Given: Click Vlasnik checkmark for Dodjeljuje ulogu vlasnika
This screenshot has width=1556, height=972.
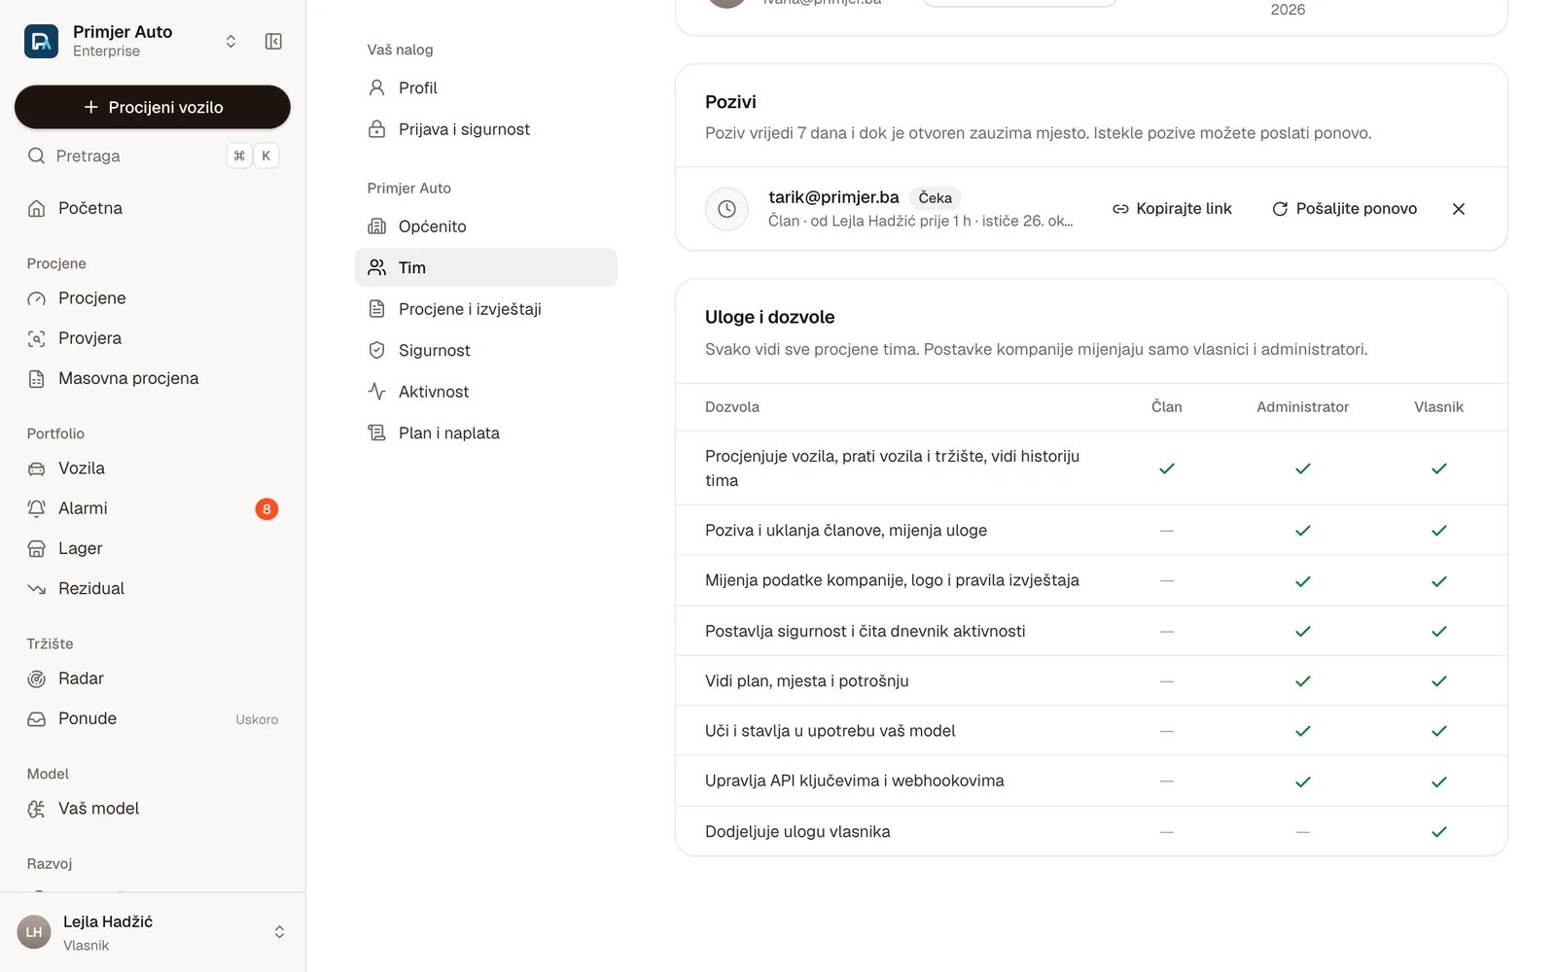Looking at the screenshot, I should (x=1439, y=832).
